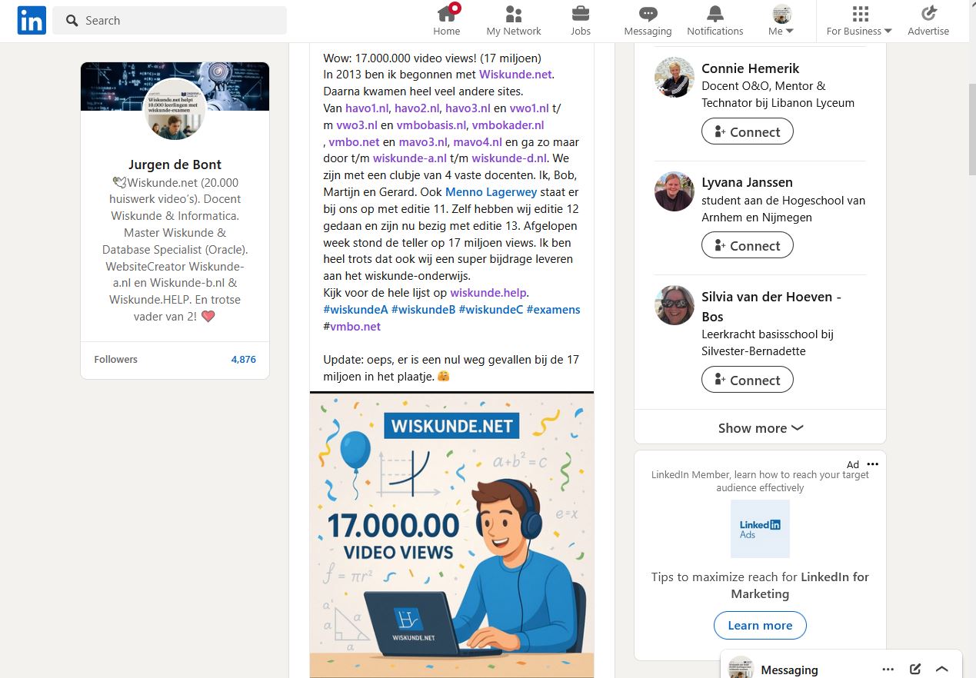The width and height of the screenshot is (976, 678).
Task: Open the Messaging speech bubble icon
Action: (x=648, y=14)
